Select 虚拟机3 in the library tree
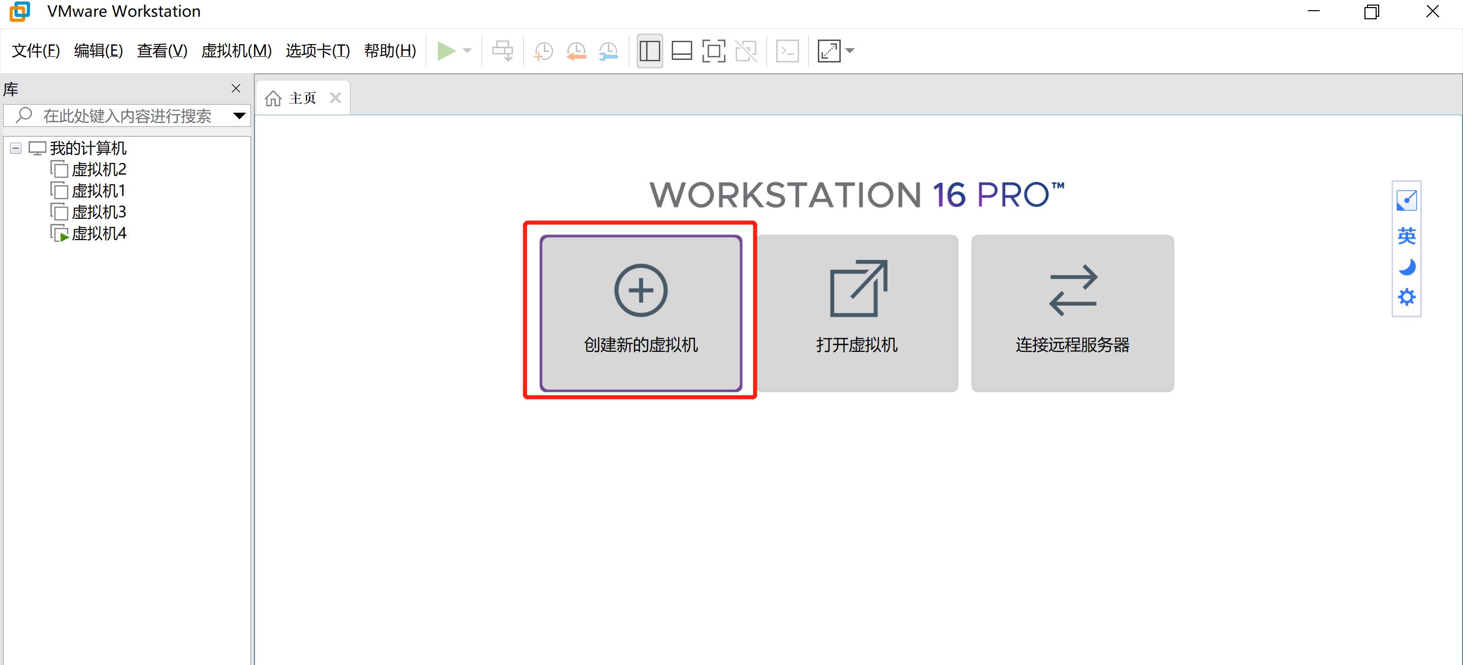The height and width of the screenshot is (665, 1463). pos(88,212)
